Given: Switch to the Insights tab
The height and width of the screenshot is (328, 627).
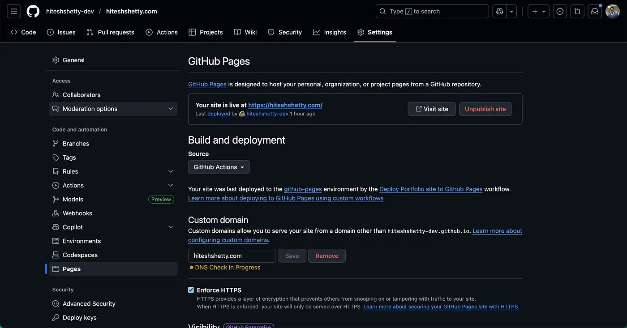Looking at the screenshot, I should pyautogui.click(x=330, y=32).
